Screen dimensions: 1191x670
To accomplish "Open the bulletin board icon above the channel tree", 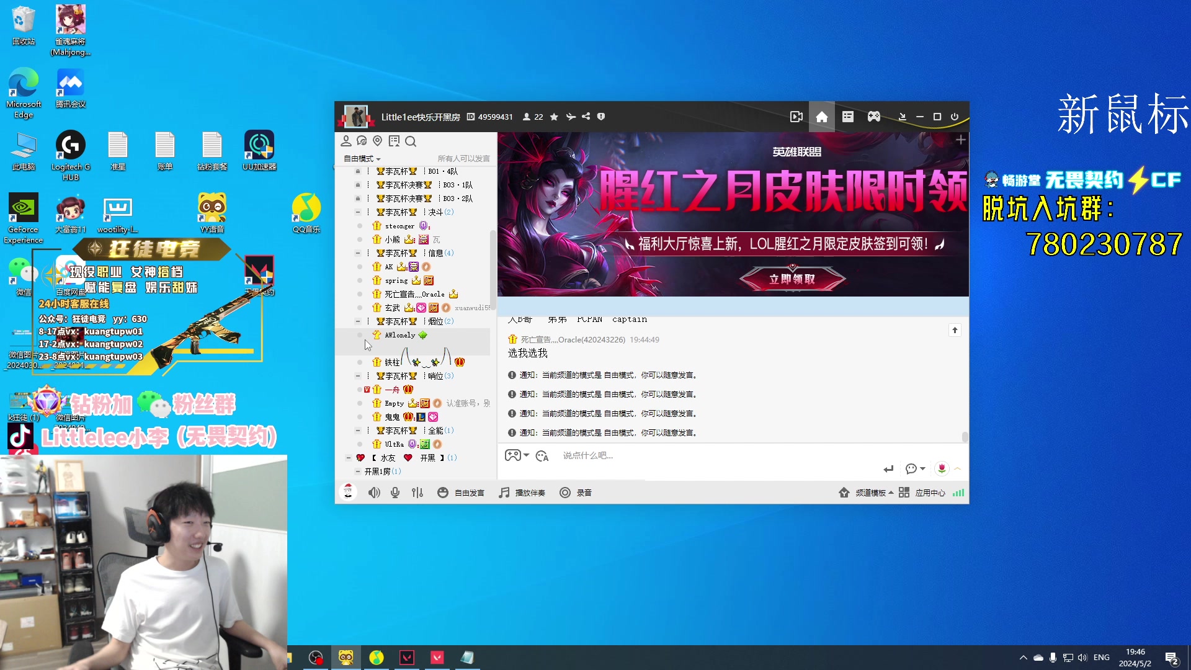I will click(x=394, y=141).
